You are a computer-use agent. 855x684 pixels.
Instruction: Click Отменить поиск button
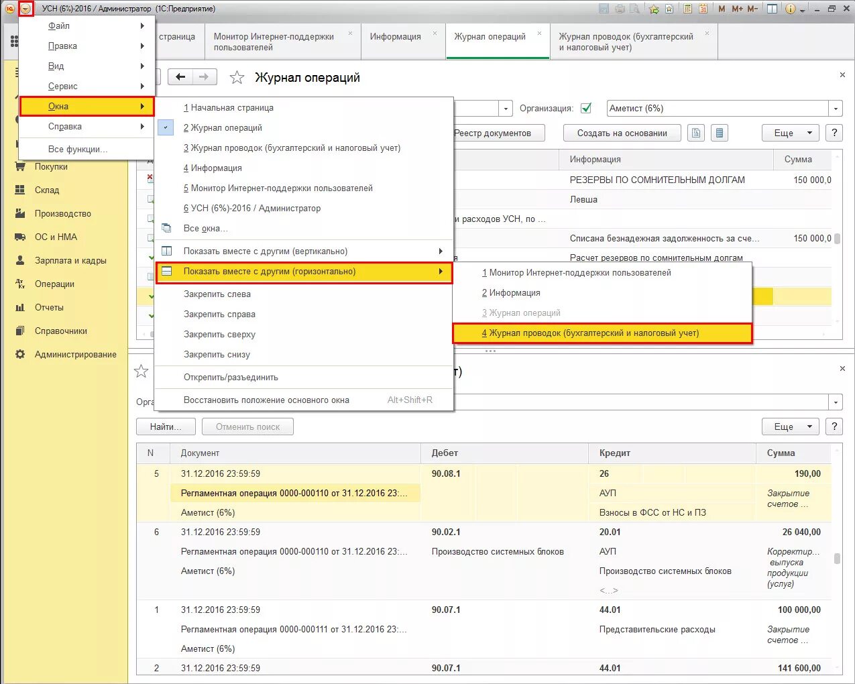point(247,426)
